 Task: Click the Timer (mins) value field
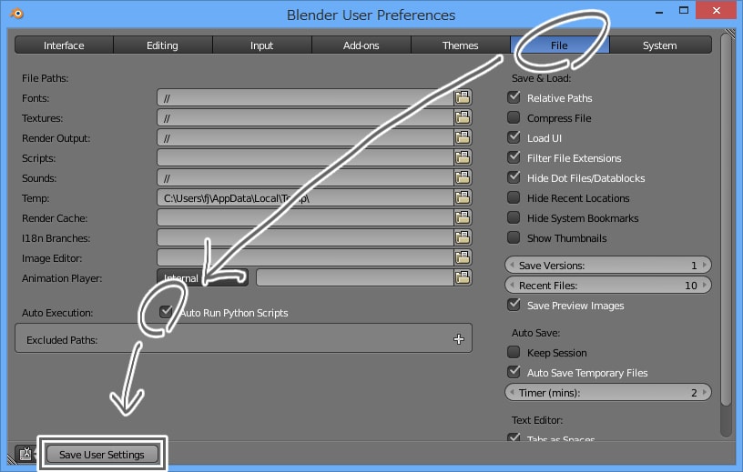coord(608,393)
